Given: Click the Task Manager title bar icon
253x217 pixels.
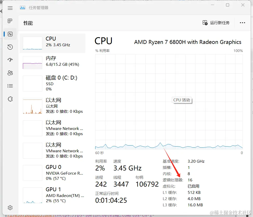Looking at the screenshot, I should point(23,8).
